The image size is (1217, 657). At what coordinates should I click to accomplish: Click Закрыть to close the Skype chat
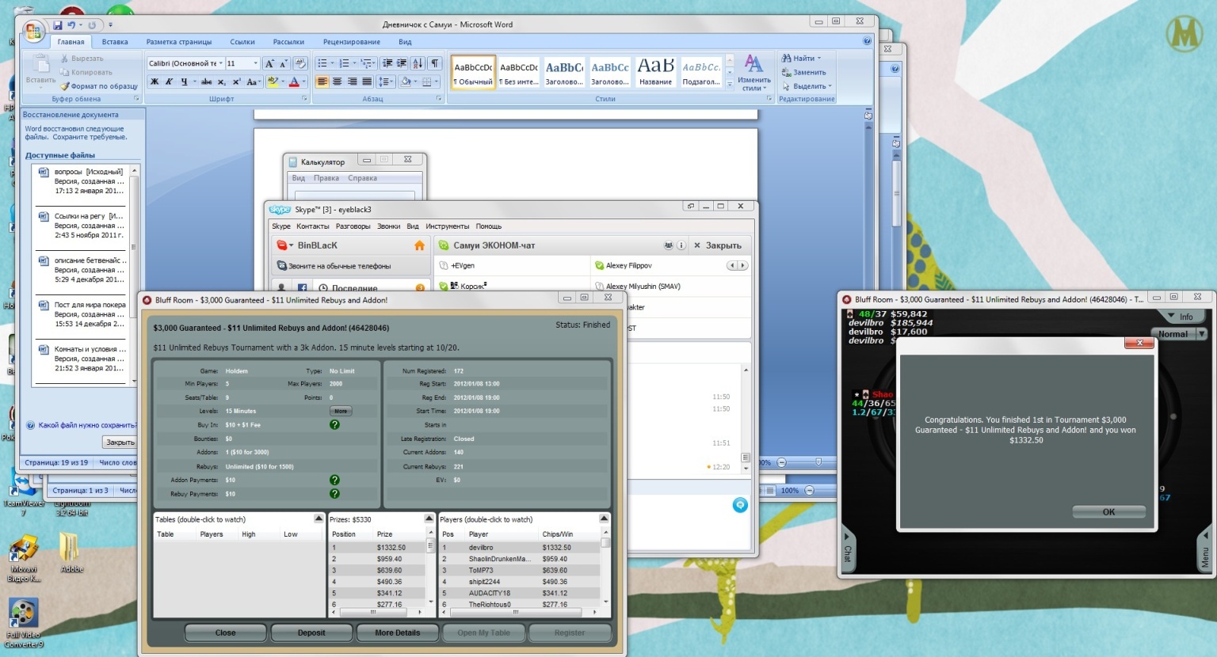pyautogui.click(x=718, y=245)
